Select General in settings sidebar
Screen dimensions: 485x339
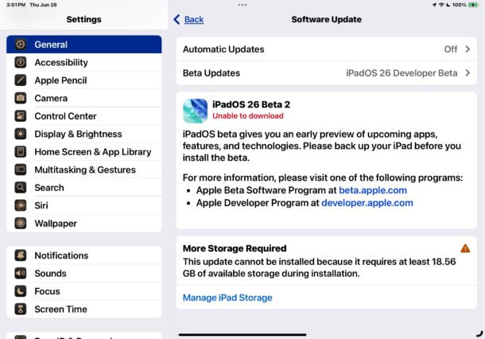pyautogui.click(x=83, y=45)
